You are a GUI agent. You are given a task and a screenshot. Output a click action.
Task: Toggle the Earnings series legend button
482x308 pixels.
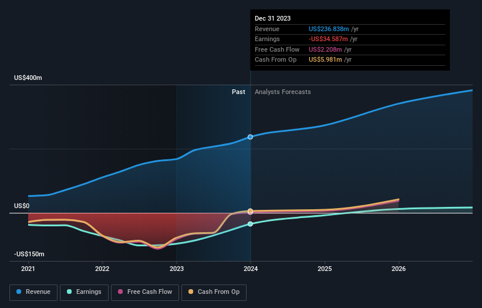pyautogui.click(x=84, y=292)
